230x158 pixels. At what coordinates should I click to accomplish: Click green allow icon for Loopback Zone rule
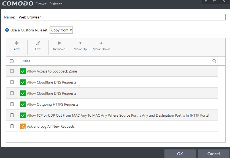pos(23,71)
